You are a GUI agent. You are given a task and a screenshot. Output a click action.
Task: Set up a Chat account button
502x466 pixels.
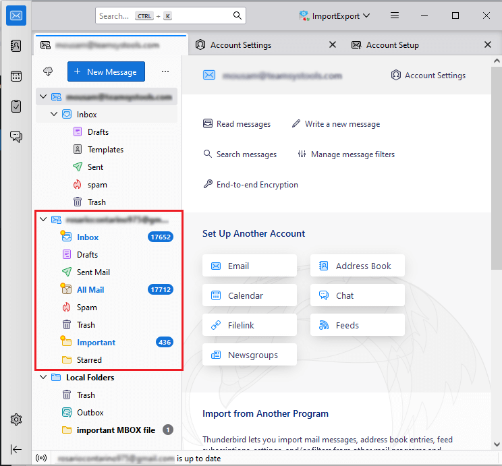[358, 295]
